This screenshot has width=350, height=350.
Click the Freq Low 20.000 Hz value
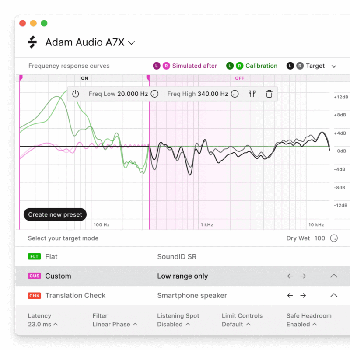133,94
